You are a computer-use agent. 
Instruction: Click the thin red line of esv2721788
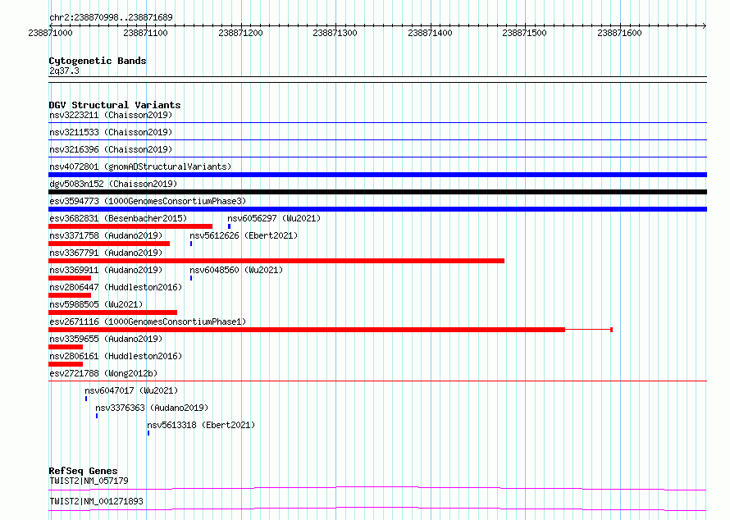coord(377,381)
